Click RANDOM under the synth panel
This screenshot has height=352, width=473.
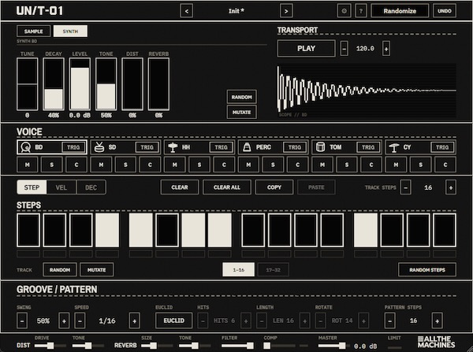click(x=242, y=97)
